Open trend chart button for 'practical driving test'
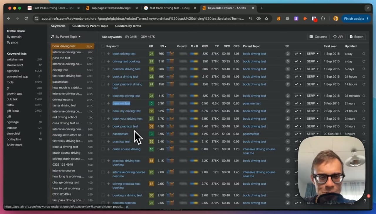The width and height of the screenshot is (376, 214). click(x=298, y=69)
